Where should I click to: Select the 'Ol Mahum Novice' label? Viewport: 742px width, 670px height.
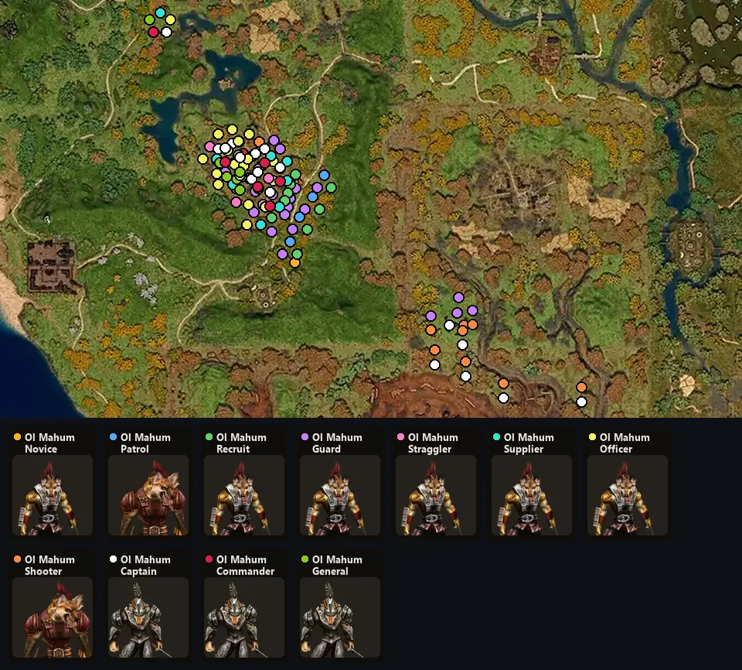[x=49, y=443]
